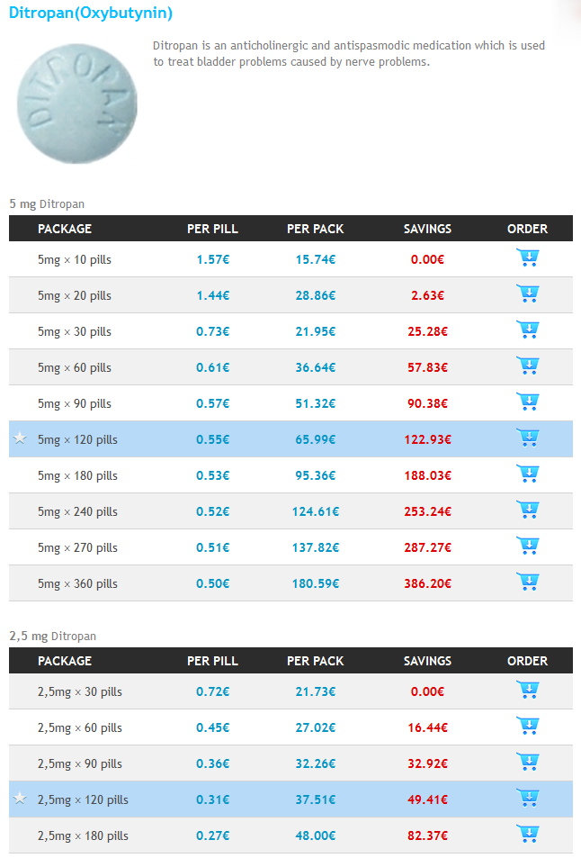Click cart icon for 2,5mg × 120 pills
Viewport: 581px width, 858px height.
pos(527,799)
